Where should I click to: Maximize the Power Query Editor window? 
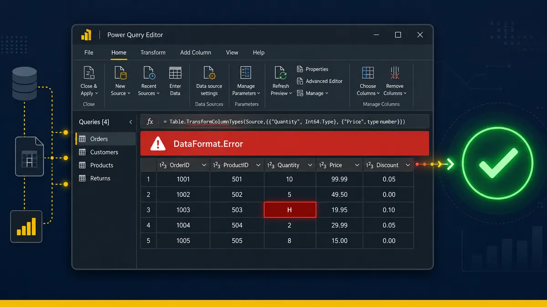(x=398, y=35)
